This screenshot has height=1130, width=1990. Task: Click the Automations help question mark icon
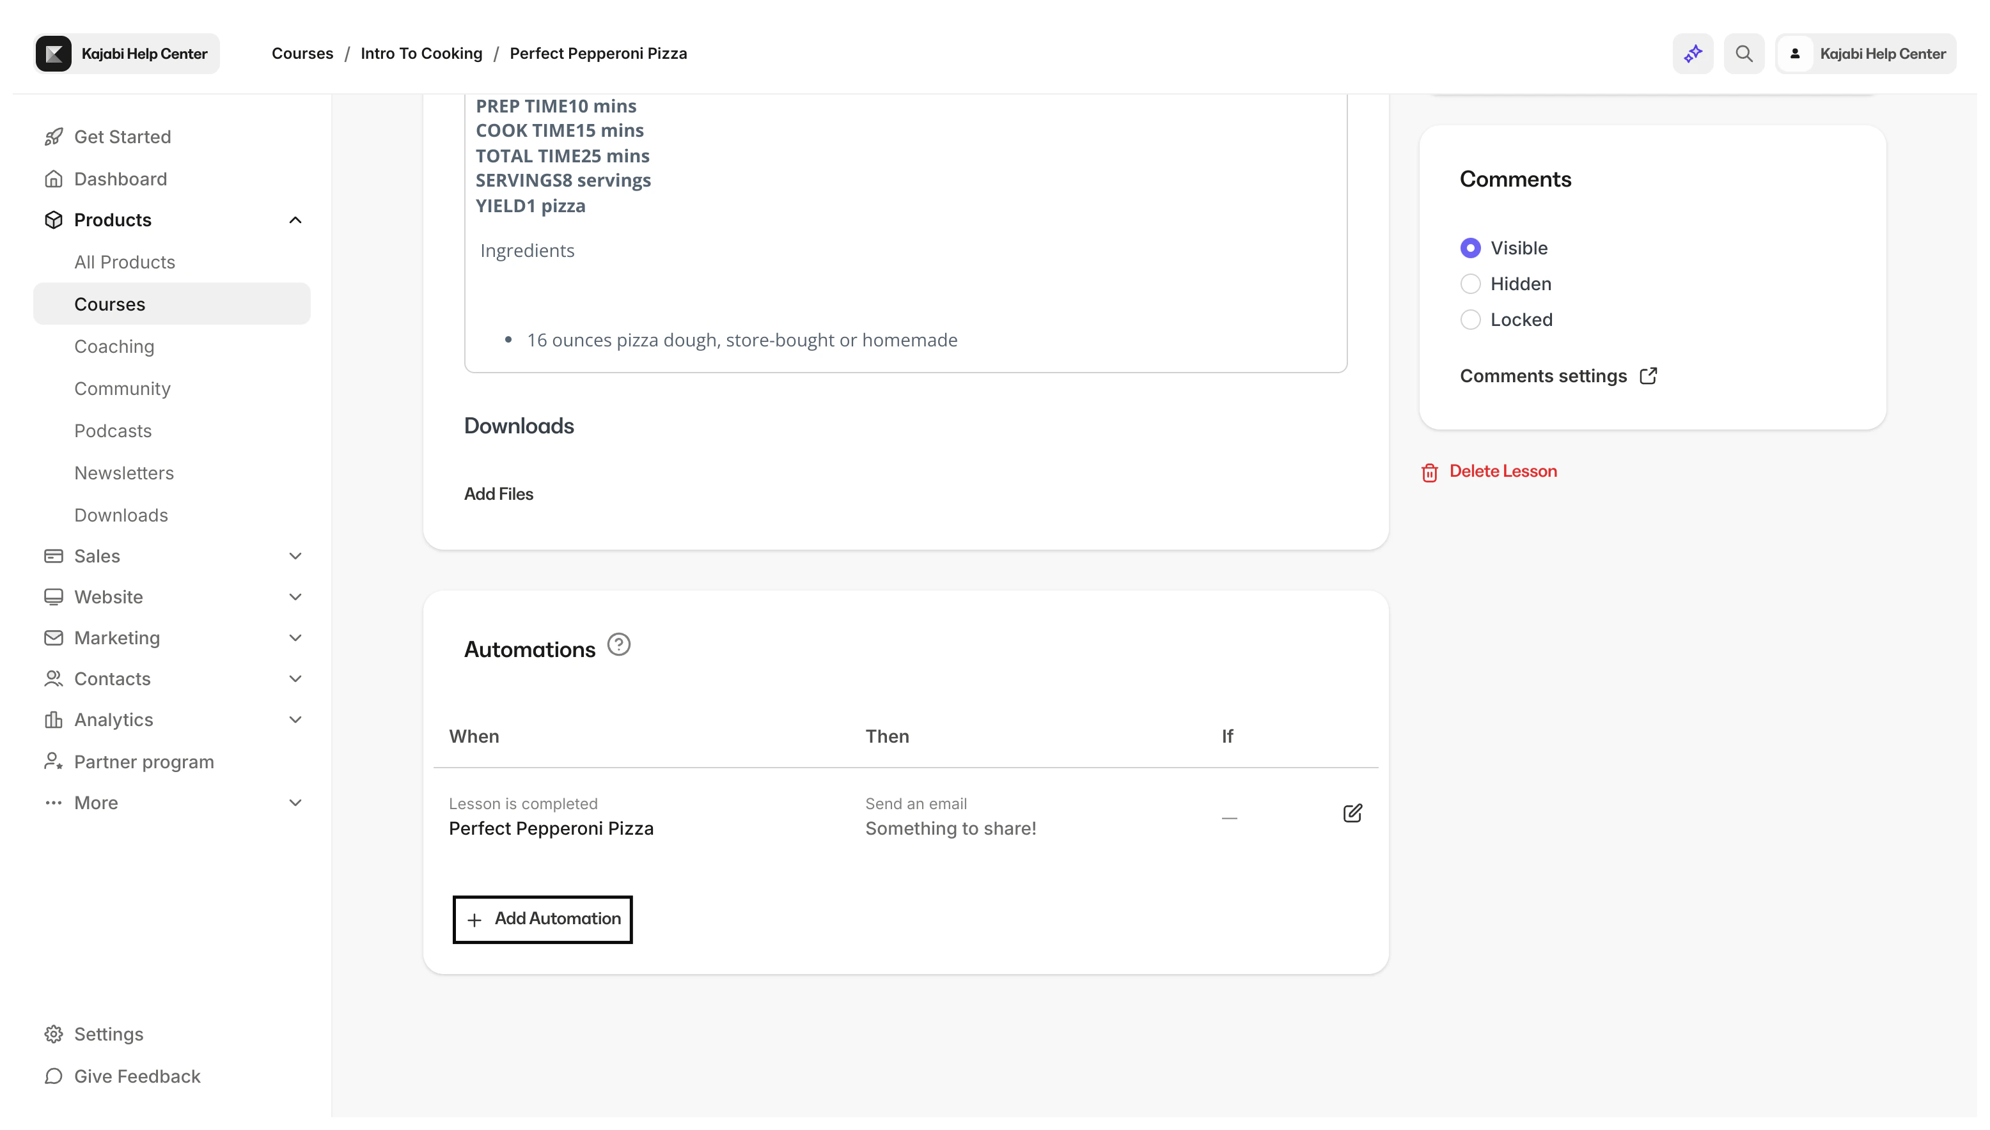619,644
